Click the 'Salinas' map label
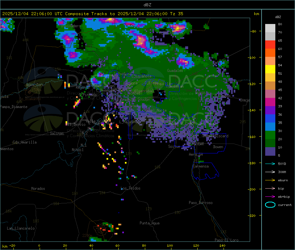The width and height of the screenshot is (295, 250). (x=57, y=133)
